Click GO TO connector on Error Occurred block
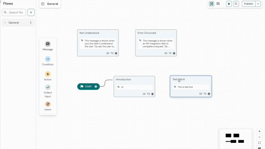The width and height of the screenshot is (265, 149). click(x=174, y=53)
